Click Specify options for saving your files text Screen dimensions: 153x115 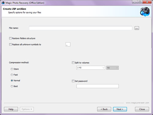(24, 13)
